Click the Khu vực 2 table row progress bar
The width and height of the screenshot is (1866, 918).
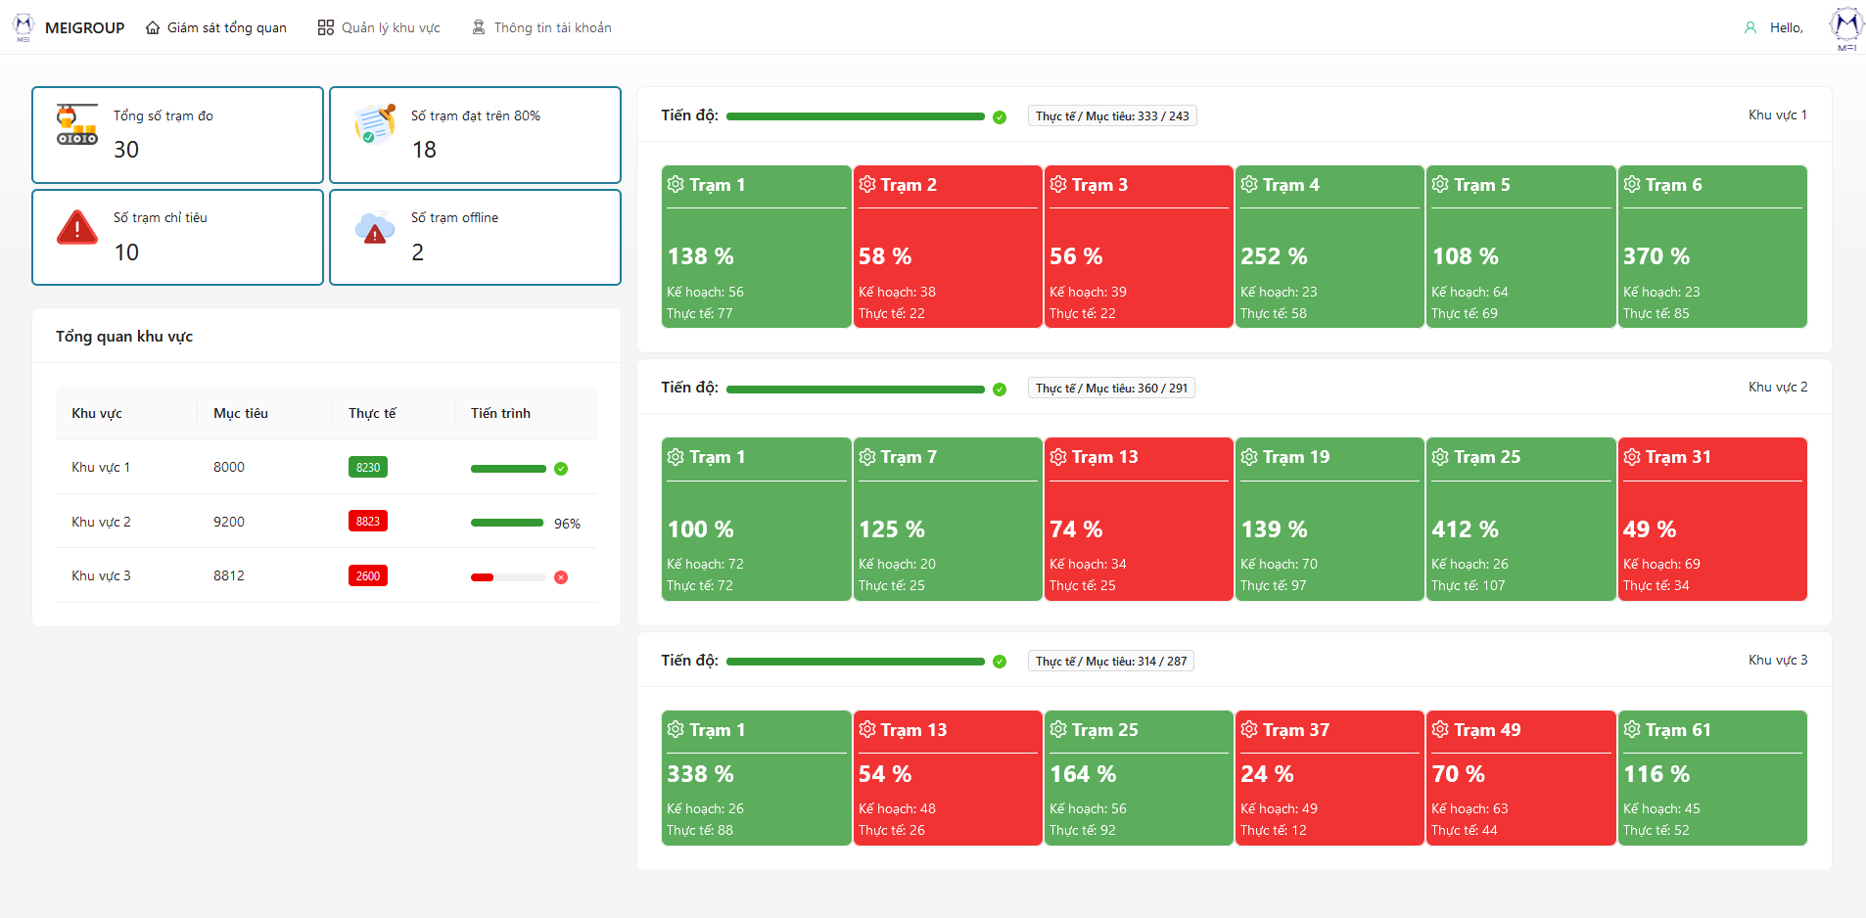click(x=507, y=523)
